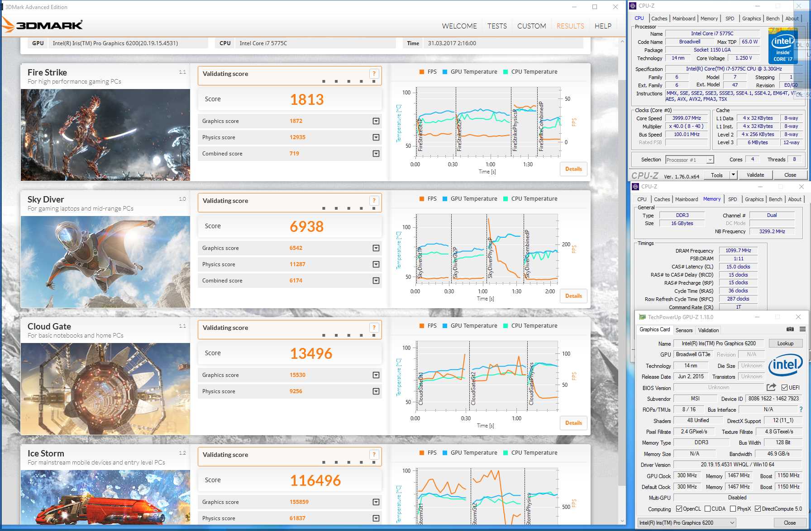Click the CPU-Z title bar icon of the CPU tab window

coord(633,6)
